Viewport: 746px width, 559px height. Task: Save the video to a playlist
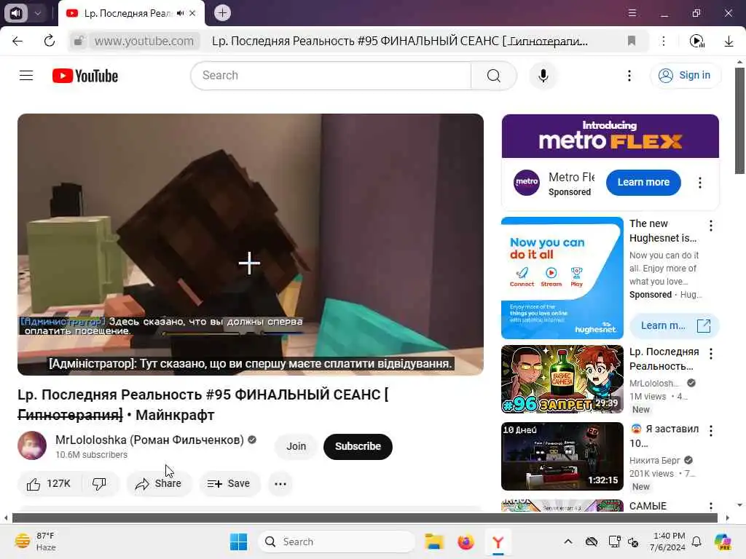229,484
